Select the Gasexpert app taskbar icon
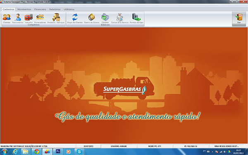Image resolution: width=248 pixels, height=155 pixels. click(47, 152)
